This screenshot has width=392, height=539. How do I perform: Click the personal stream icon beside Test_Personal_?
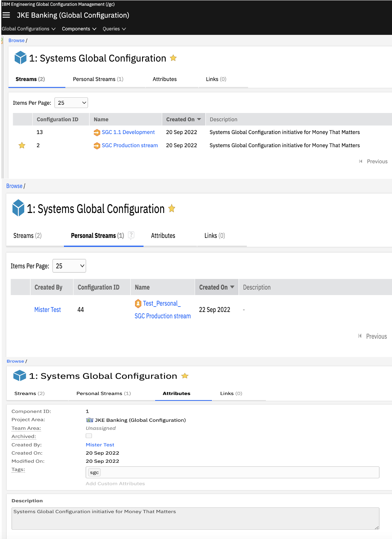138,303
